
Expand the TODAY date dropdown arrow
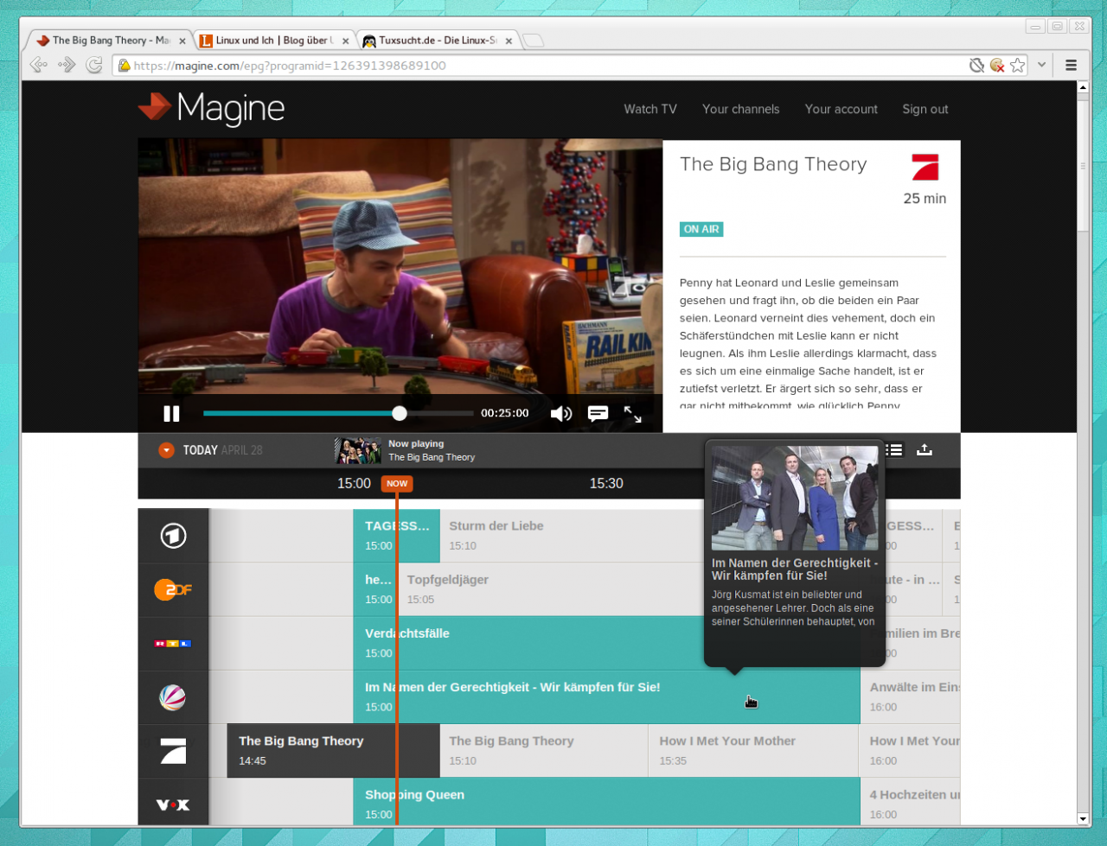[x=167, y=450]
